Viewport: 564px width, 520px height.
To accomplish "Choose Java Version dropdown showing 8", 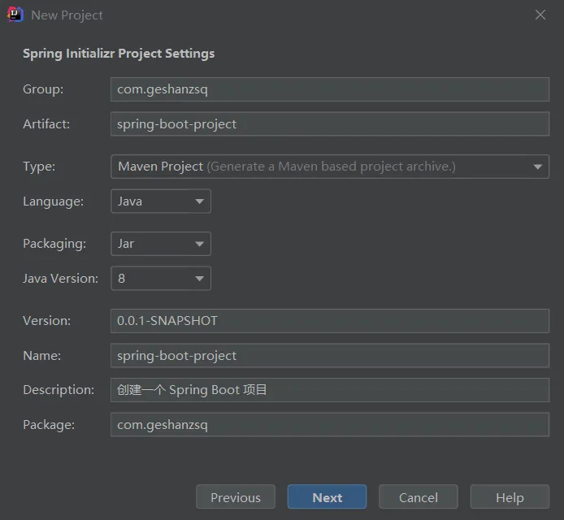I will [x=161, y=279].
